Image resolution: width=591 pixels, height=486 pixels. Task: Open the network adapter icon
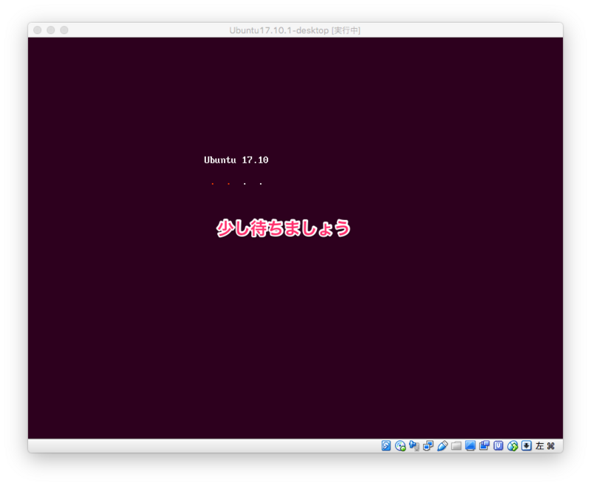428,445
